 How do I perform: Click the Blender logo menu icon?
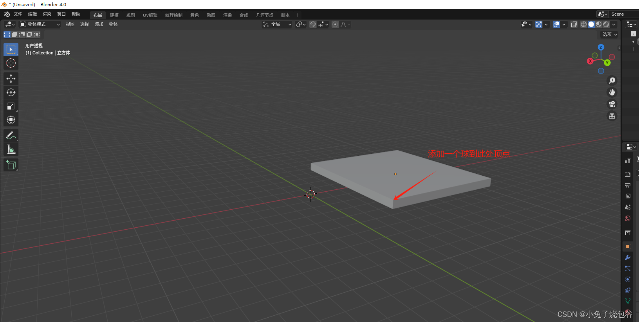pyautogui.click(x=7, y=14)
